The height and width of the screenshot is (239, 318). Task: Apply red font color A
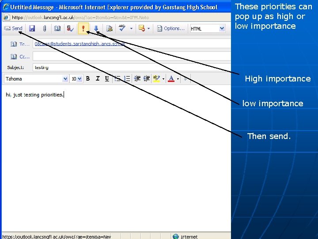click(171, 78)
